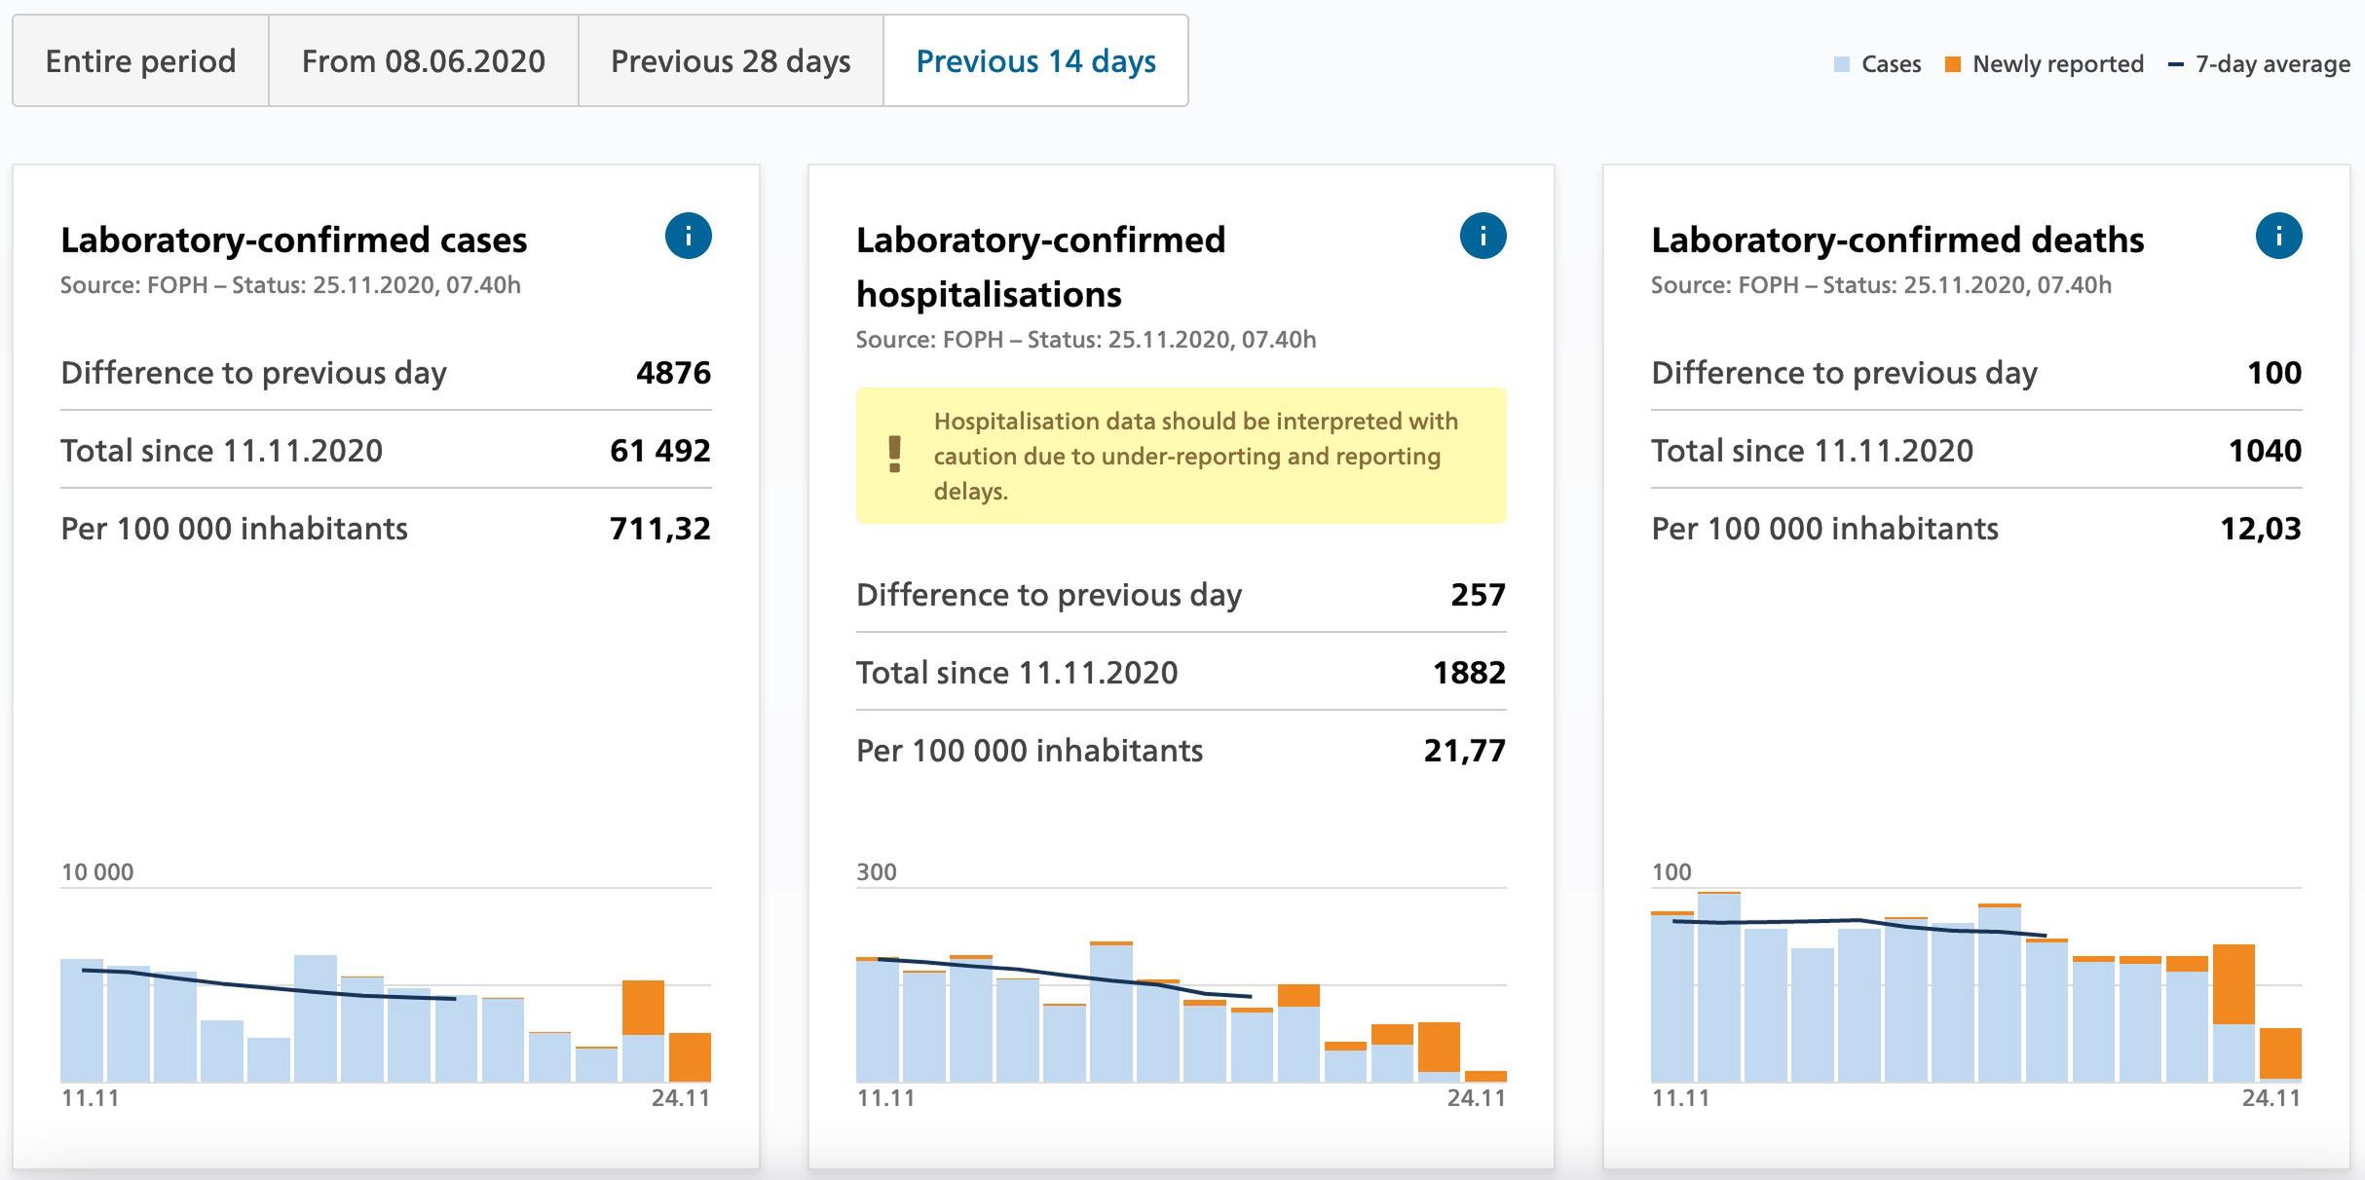Open info icon for Laboratory-confirmed deaths
The image size is (2365, 1180).
pyautogui.click(x=2278, y=237)
